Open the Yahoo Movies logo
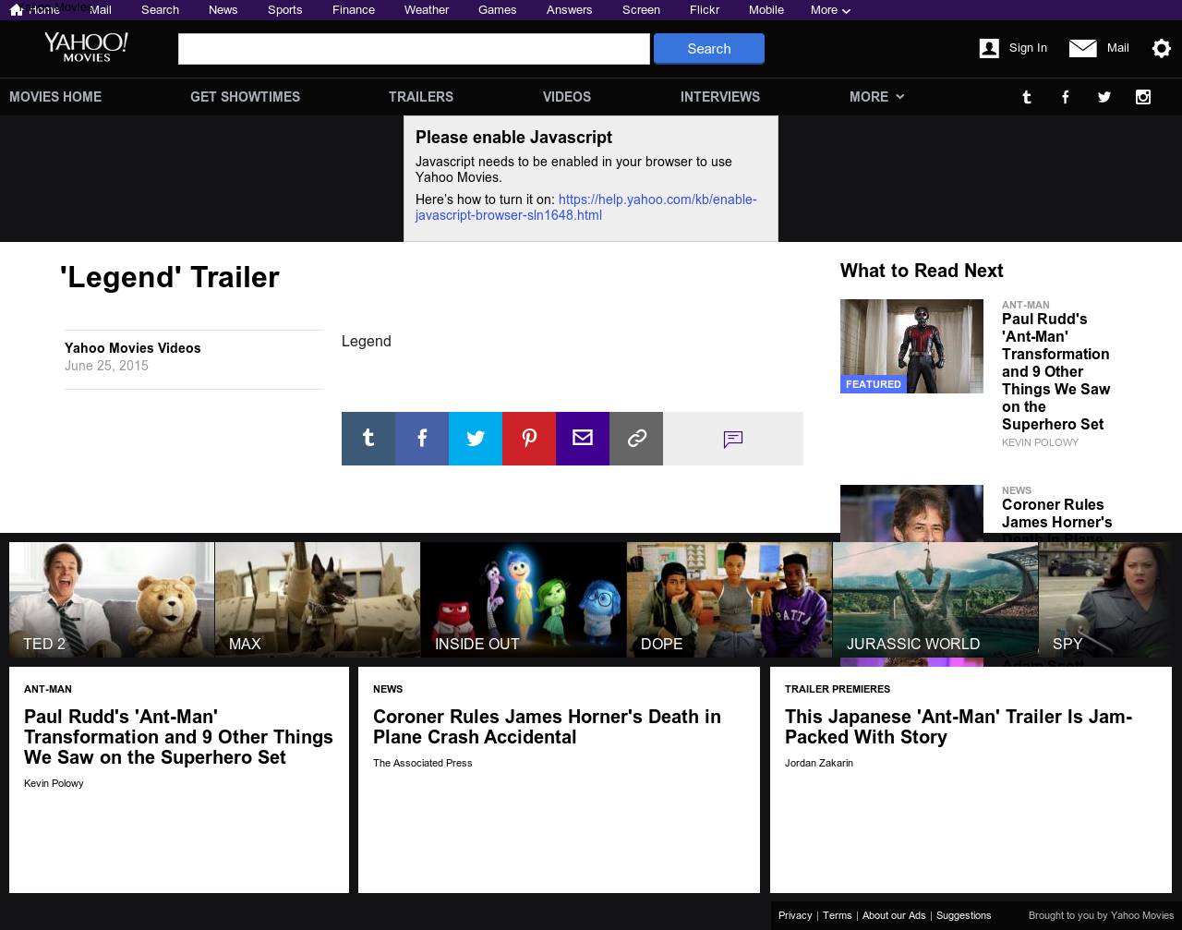 coord(87,47)
